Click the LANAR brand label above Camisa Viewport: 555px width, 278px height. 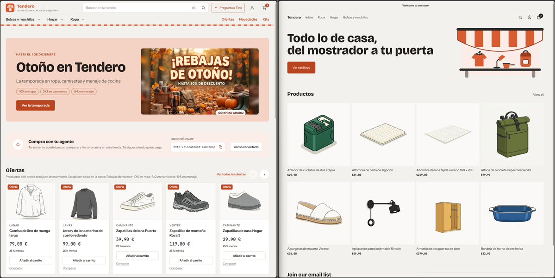14,225
